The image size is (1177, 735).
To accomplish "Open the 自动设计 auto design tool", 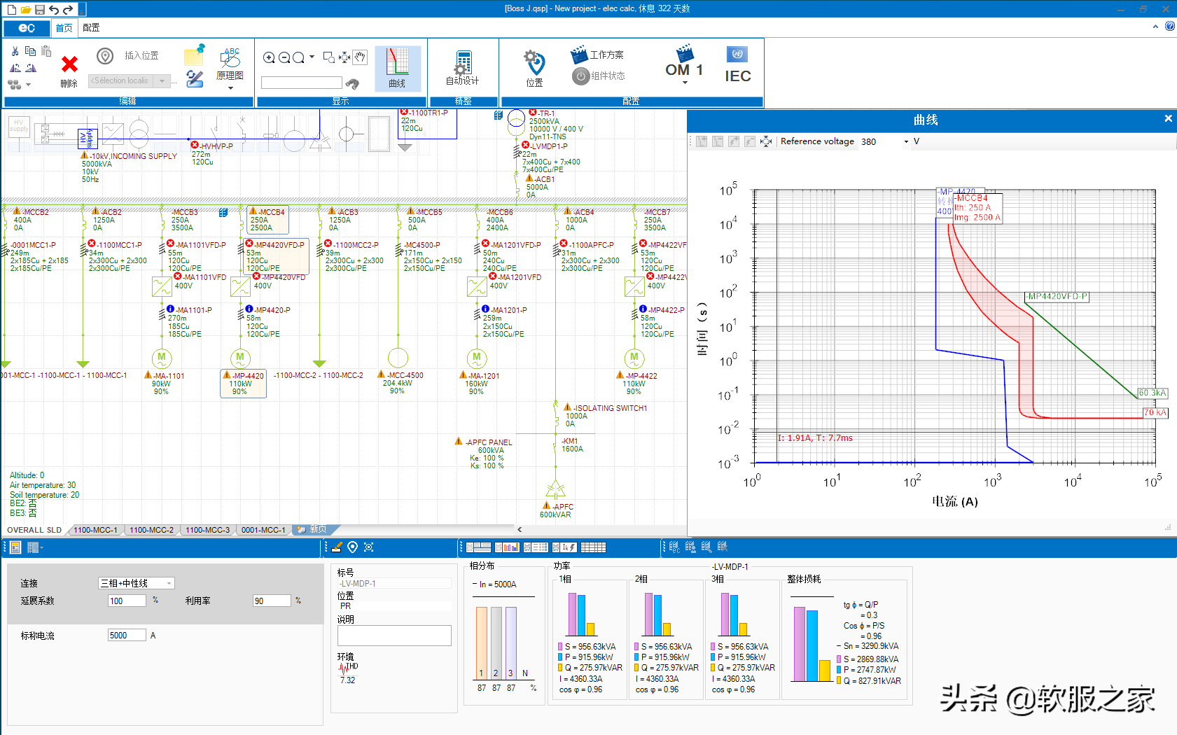I will (x=462, y=69).
